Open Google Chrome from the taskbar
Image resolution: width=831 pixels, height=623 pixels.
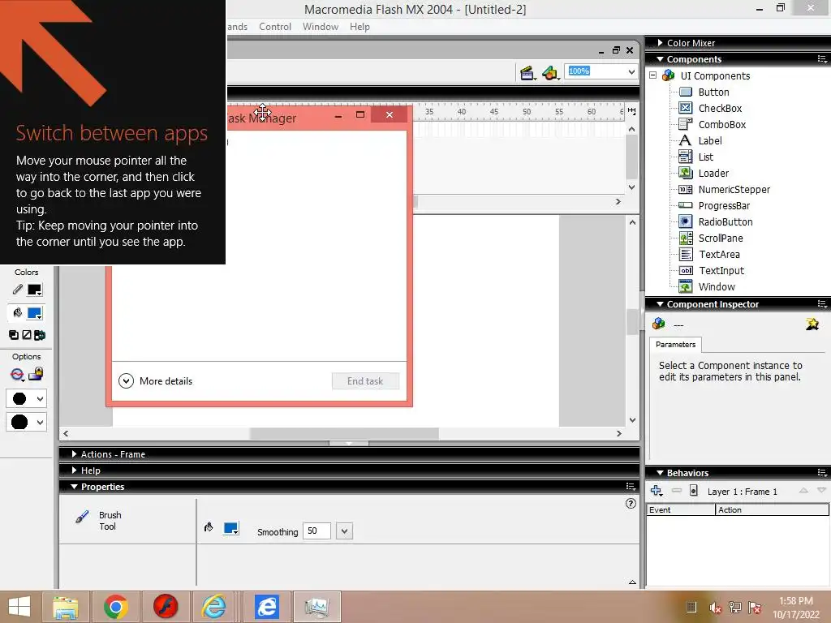click(x=116, y=607)
